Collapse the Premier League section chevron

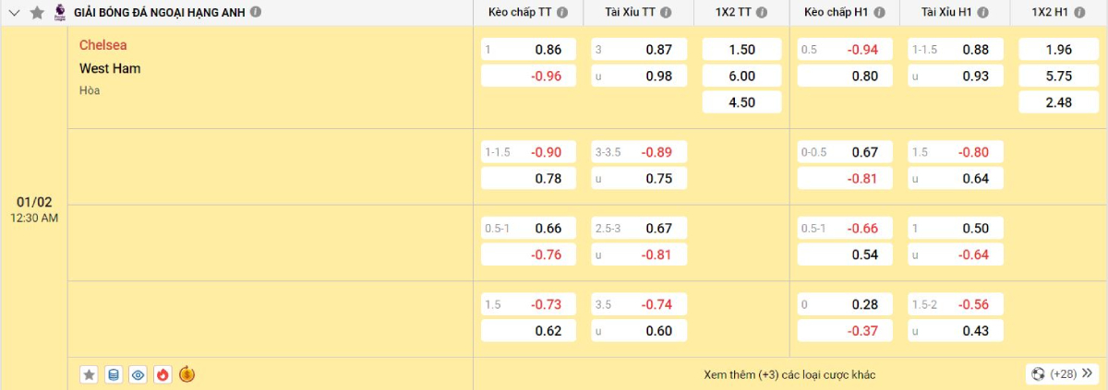click(x=14, y=12)
